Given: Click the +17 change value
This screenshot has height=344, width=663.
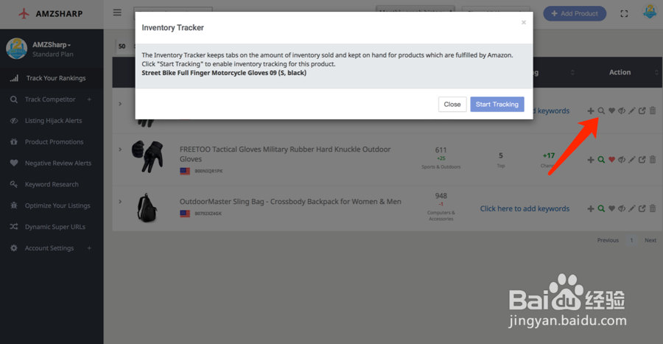Looking at the screenshot, I should coord(548,155).
